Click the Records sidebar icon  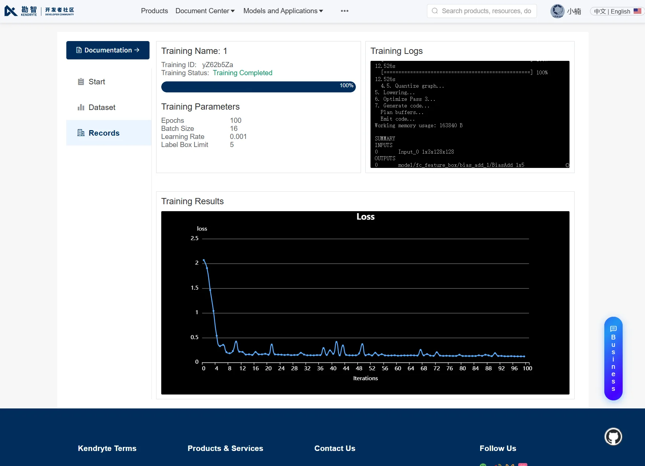coord(81,133)
